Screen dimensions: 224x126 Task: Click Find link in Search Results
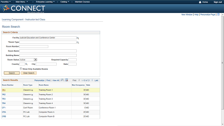48,80
